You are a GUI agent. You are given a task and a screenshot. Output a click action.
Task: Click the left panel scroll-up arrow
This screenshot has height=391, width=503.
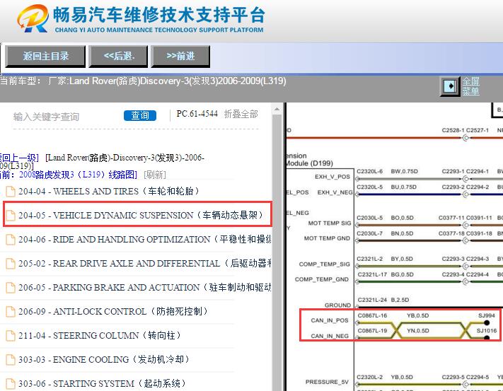coord(277,110)
